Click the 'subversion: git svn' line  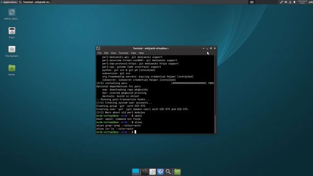pos(116,73)
